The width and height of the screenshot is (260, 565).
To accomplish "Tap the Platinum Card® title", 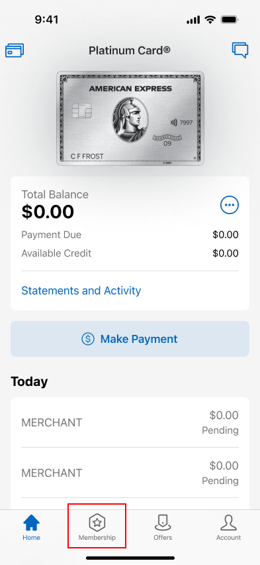I will pos(130,50).
